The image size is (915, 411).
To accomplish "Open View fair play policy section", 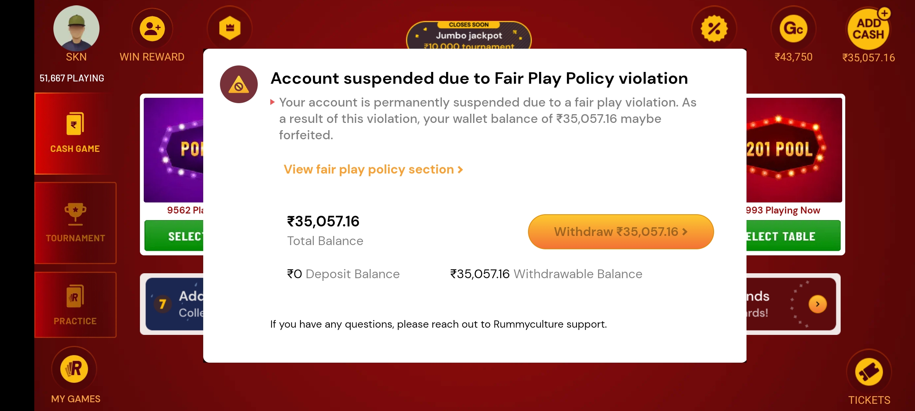I will click(373, 169).
